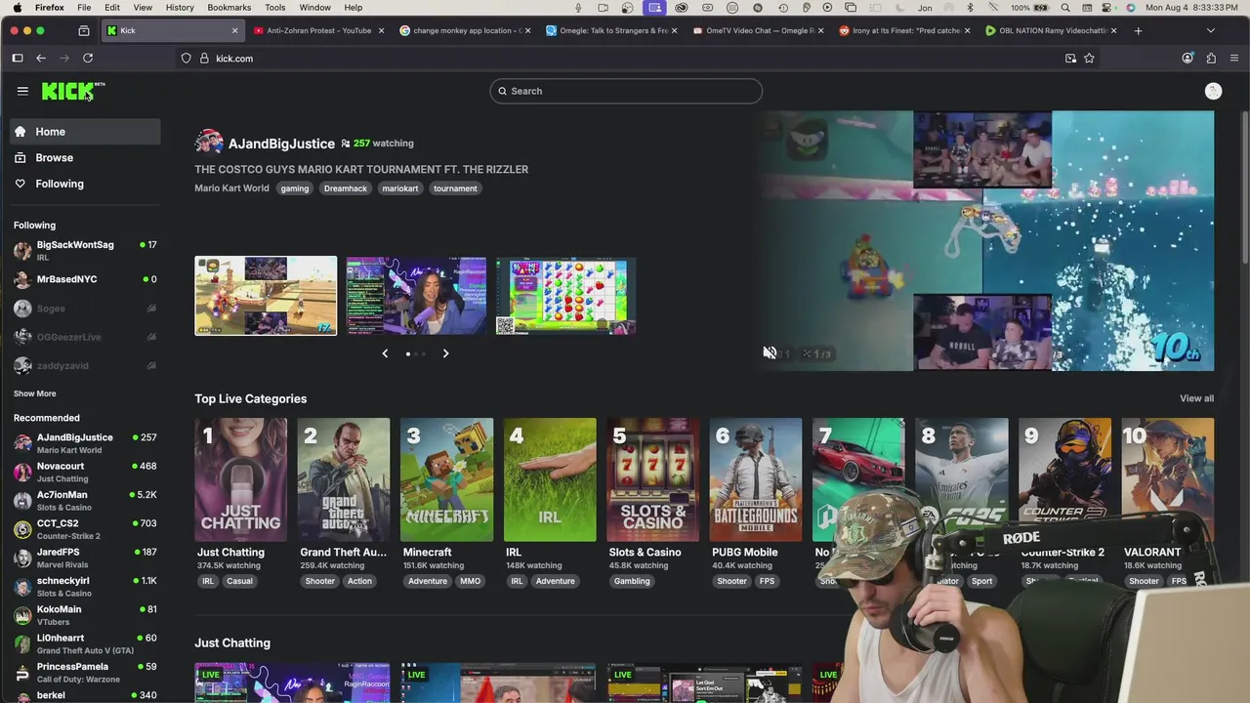
Task: Open Firefox sidebar toggle icon
Action: pos(18,58)
